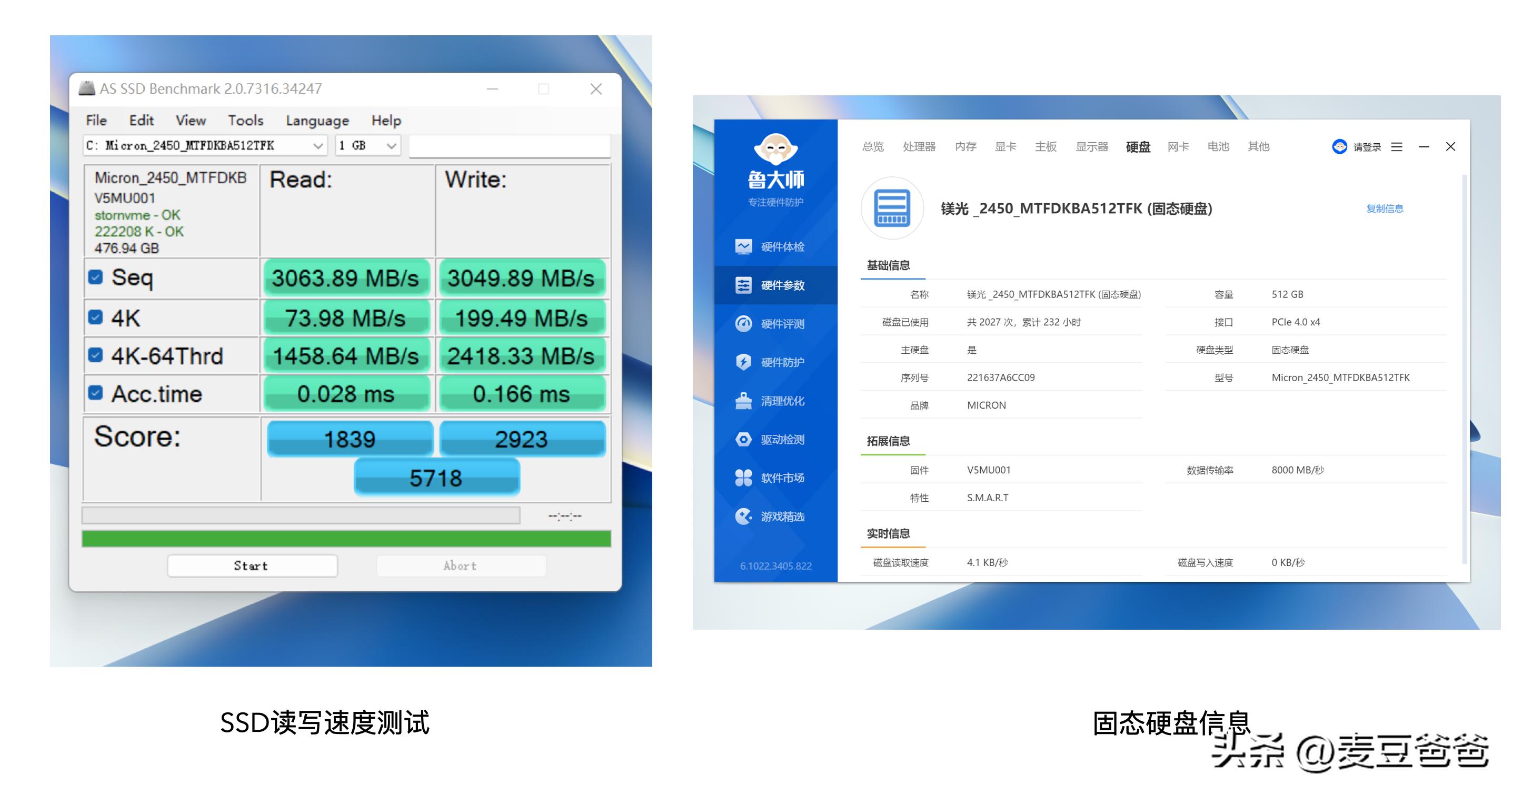
Task: Click the green progress bar
Action: coord(346,538)
